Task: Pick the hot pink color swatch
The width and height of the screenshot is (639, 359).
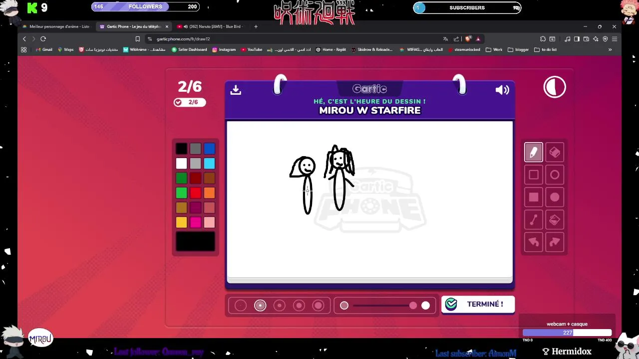Action: click(x=195, y=222)
